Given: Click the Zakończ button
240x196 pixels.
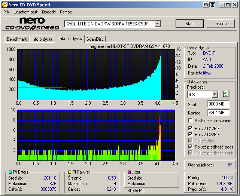Looking at the screenshot, I should (x=221, y=24).
